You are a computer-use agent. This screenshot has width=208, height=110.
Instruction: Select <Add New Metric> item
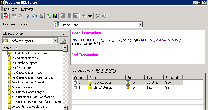25,58
